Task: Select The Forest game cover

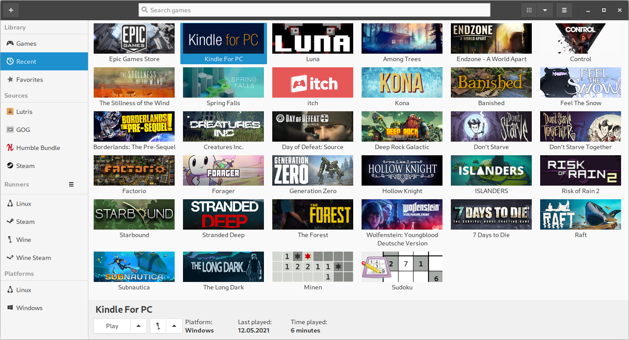Action: pyautogui.click(x=313, y=214)
